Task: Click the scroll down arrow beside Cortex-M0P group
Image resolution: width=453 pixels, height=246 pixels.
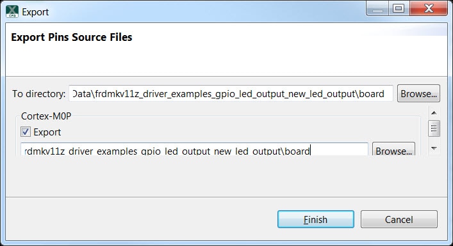Action: (434, 148)
